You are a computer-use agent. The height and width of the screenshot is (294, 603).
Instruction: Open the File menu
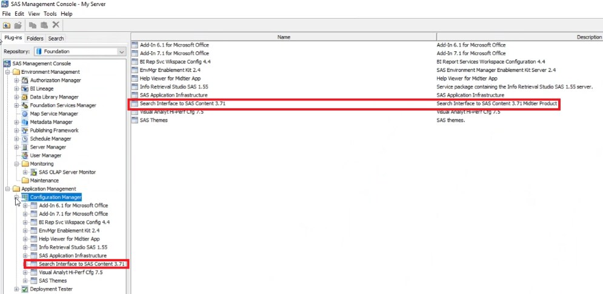click(6, 14)
